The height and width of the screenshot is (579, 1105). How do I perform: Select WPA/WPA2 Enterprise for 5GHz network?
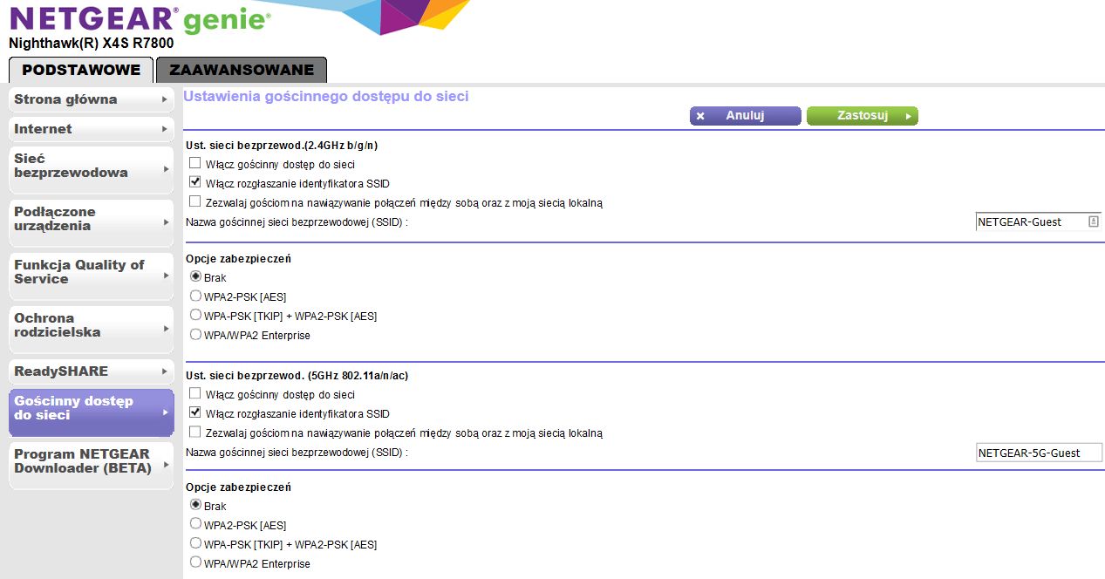[195, 562]
